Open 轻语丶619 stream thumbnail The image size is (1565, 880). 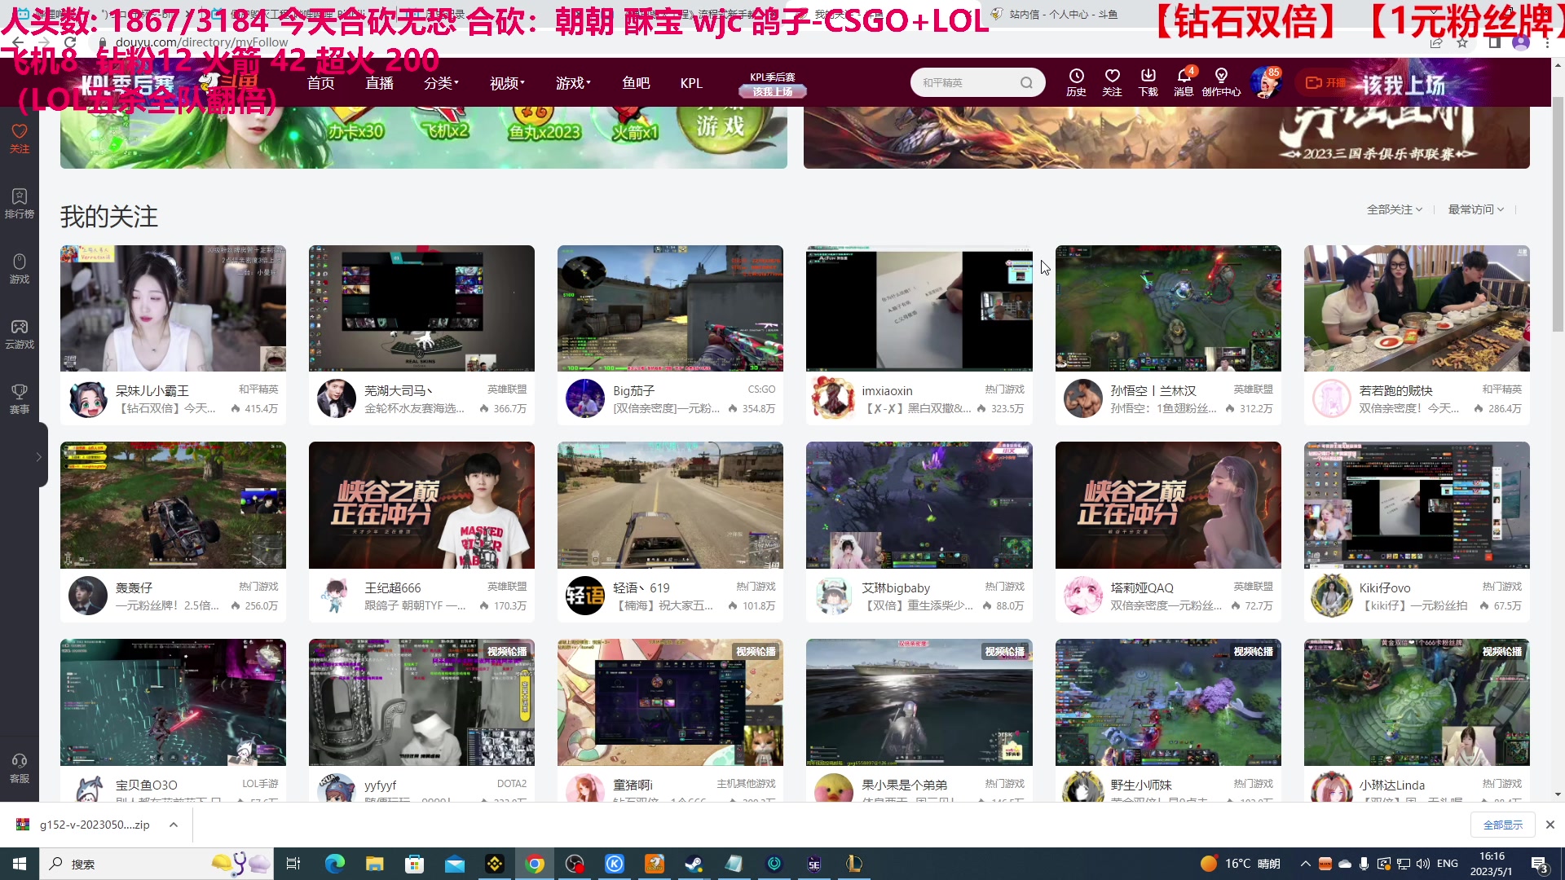coord(670,505)
